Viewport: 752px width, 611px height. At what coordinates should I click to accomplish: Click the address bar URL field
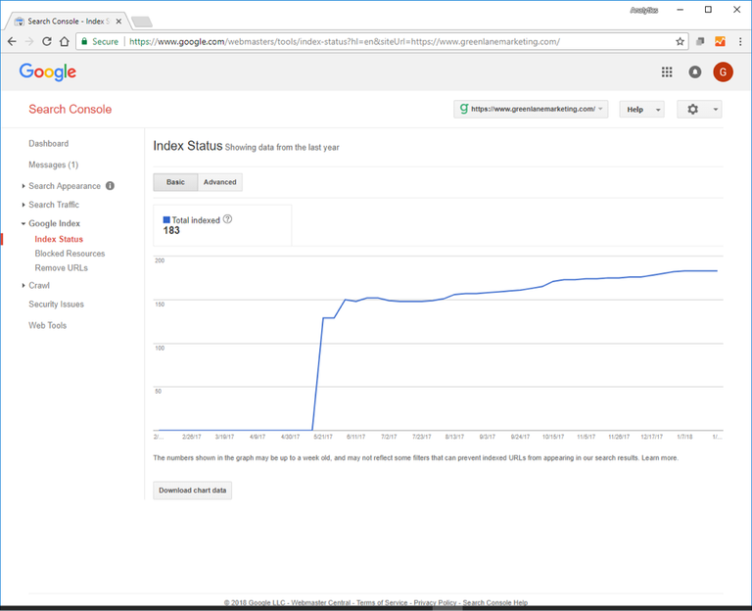coord(344,42)
